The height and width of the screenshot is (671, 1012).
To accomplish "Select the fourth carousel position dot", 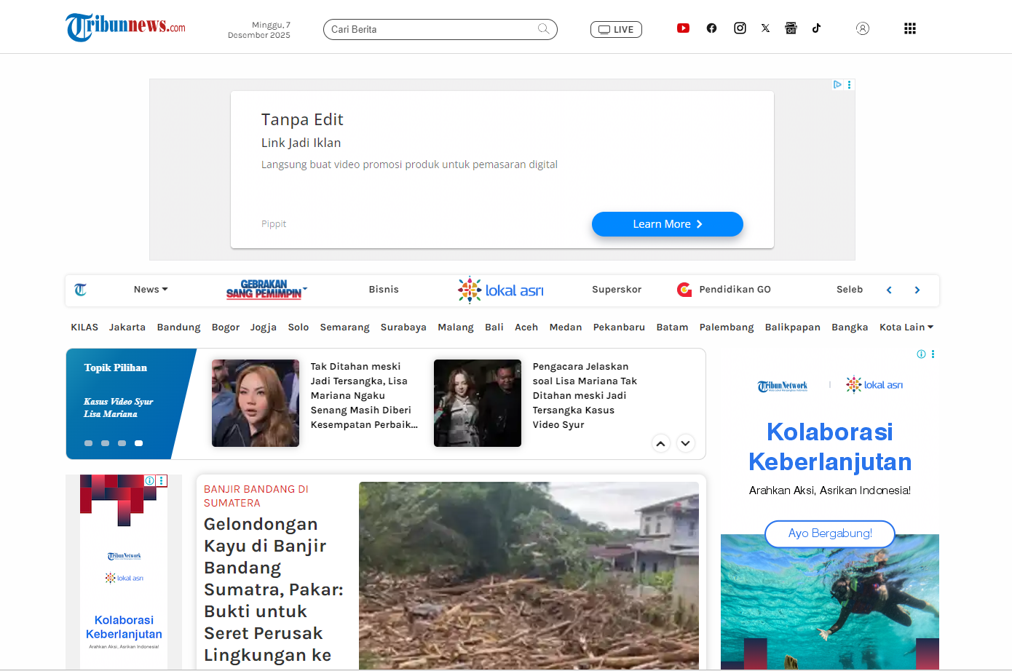I will coord(138,442).
